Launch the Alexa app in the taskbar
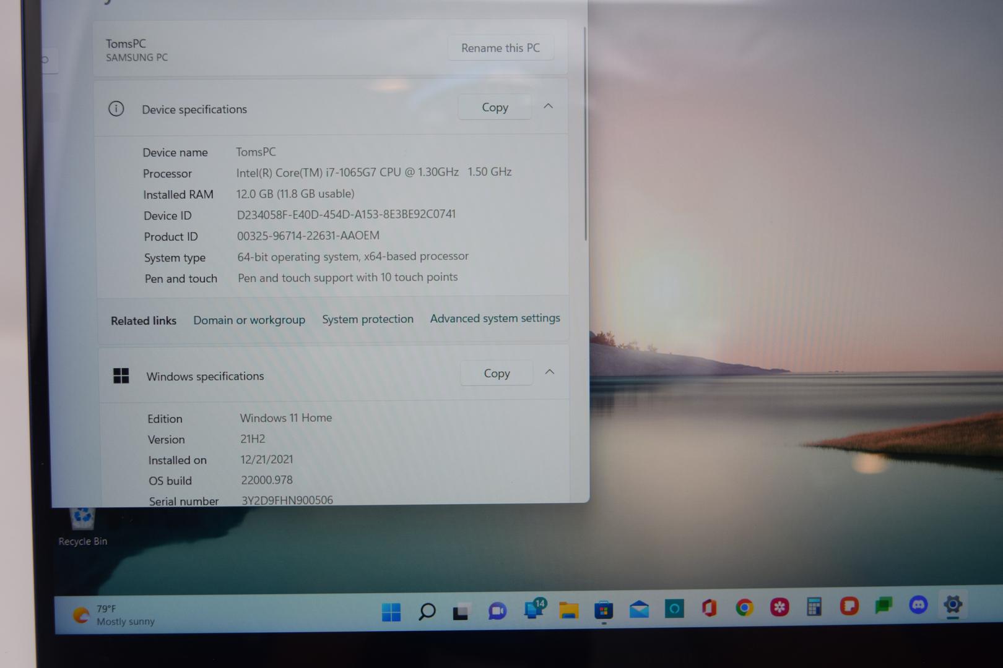Viewport: 1003px width, 668px height. pyautogui.click(x=674, y=609)
